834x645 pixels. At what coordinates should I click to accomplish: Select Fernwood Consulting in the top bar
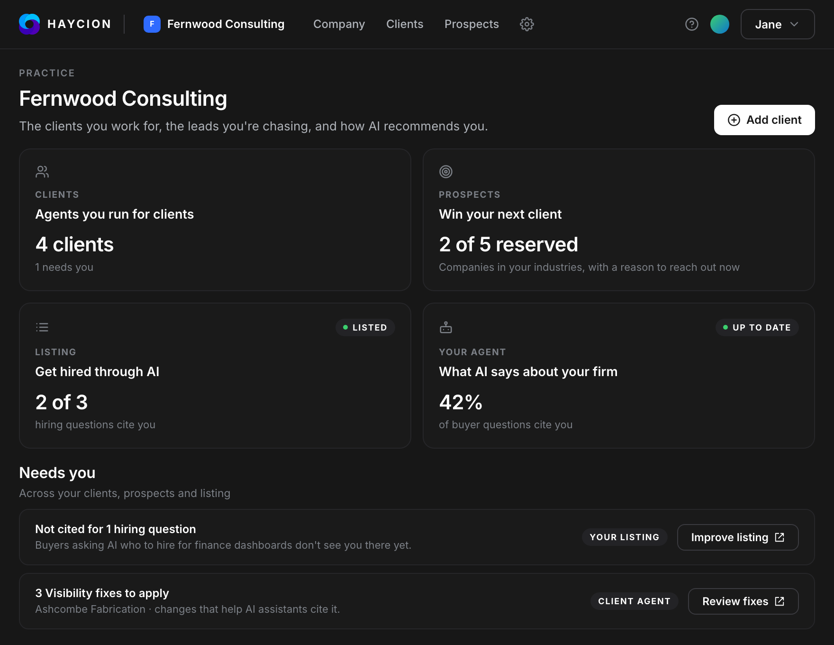pos(214,24)
